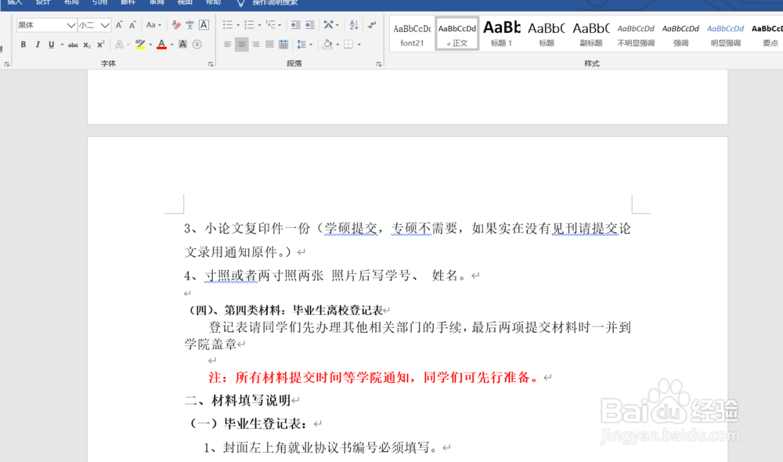783x462 pixels.
Task: Click the increase indent icon
Action: (309, 25)
